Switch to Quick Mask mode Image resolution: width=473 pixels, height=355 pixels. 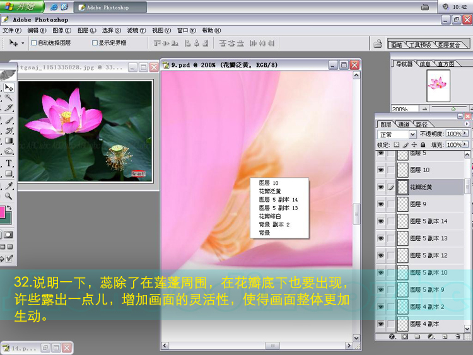pyautogui.click(x=8, y=235)
